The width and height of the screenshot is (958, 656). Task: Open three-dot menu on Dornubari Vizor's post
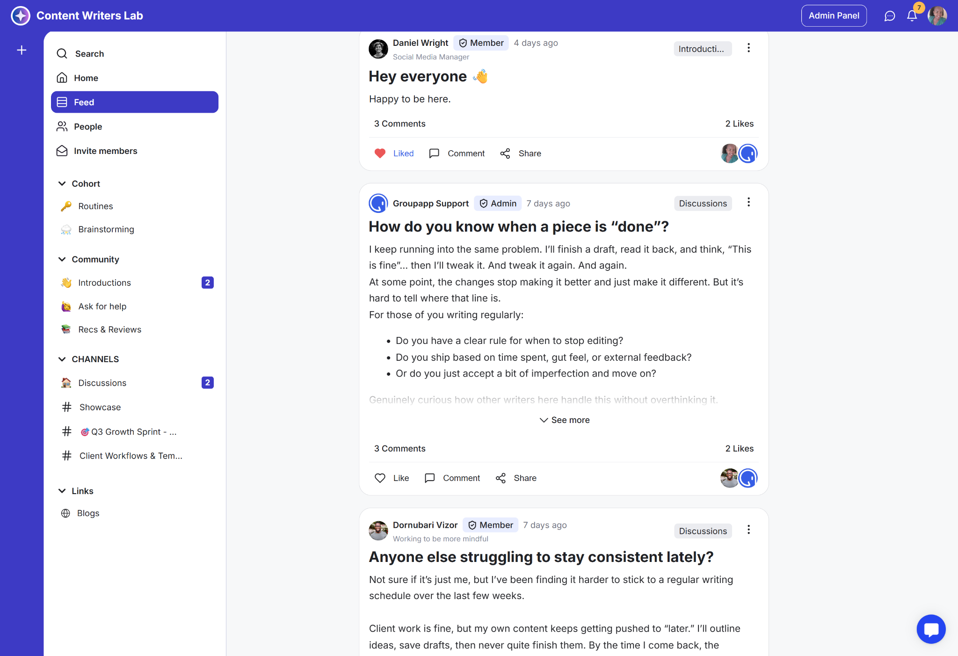point(748,530)
